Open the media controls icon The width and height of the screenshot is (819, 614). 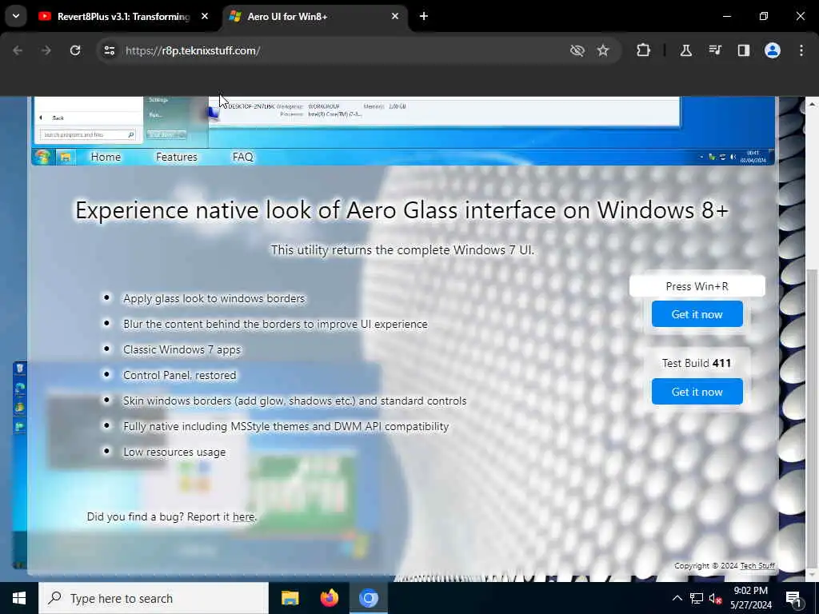coord(715,50)
